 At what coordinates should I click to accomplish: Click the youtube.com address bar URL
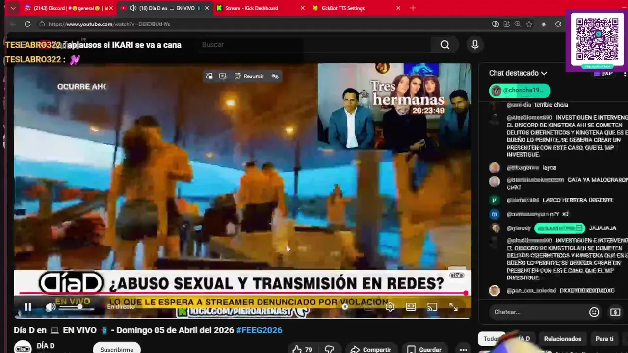[x=109, y=24]
